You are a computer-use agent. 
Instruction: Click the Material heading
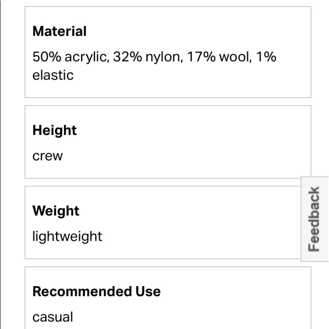(x=59, y=31)
